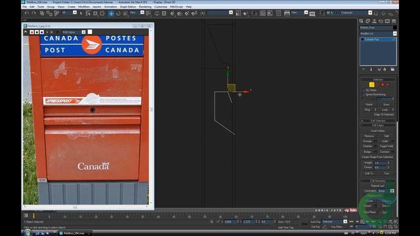This screenshot has height=236, width=420.
Task: Switch to the Hierarchy command panel tab
Action: pyautogui.click(x=374, y=21)
